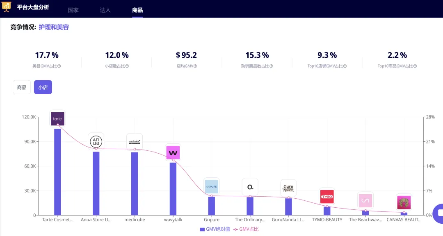Click help icon next to 店均GMV
The image size is (443, 236).
[x=195, y=66]
